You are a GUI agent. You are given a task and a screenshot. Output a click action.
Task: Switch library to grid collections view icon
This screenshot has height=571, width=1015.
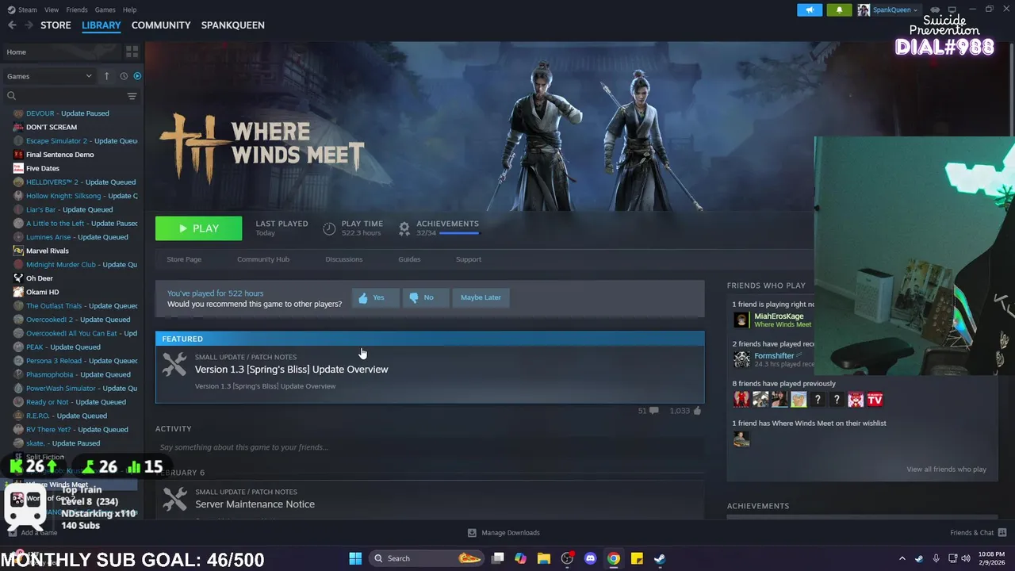pos(132,52)
